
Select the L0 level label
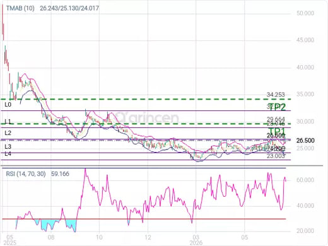[x=8, y=105]
